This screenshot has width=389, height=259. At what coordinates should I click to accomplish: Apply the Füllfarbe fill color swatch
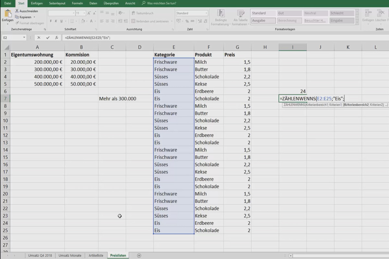[82, 21]
